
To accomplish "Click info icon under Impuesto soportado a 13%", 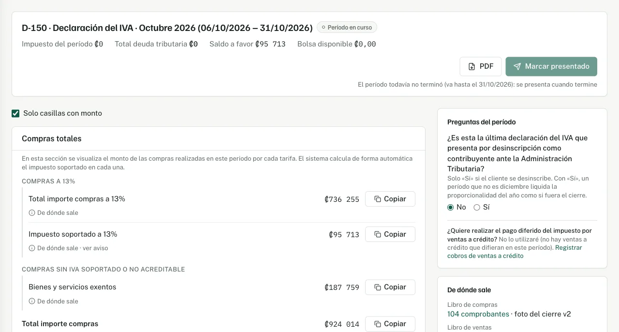I will tap(32, 248).
